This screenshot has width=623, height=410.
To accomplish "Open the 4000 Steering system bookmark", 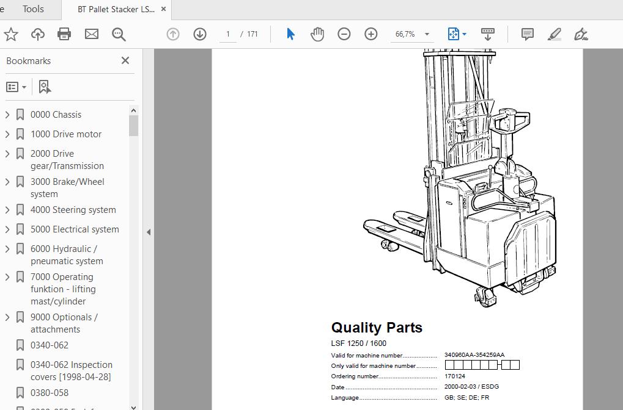I will click(x=73, y=210).
